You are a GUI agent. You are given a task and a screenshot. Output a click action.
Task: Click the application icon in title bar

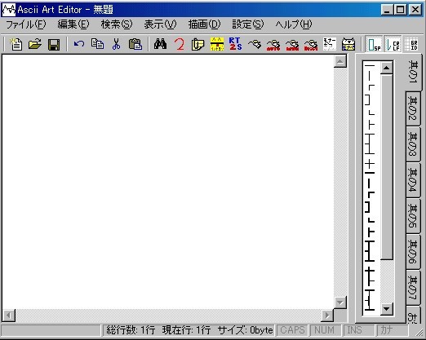pos(9,10)
